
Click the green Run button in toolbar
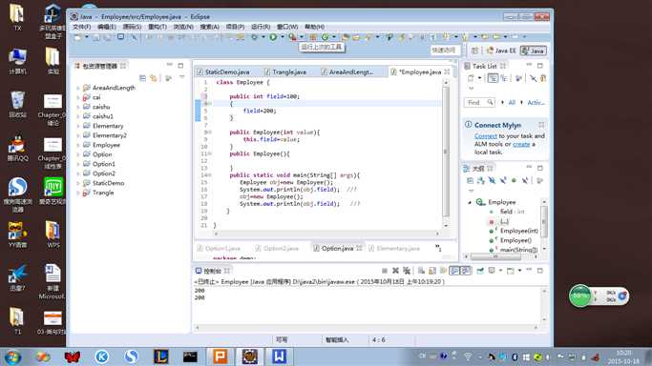(x=273, y=37)
